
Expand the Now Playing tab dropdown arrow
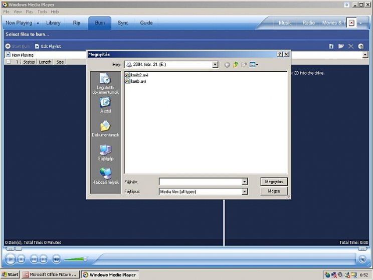(x=38, y=23)
